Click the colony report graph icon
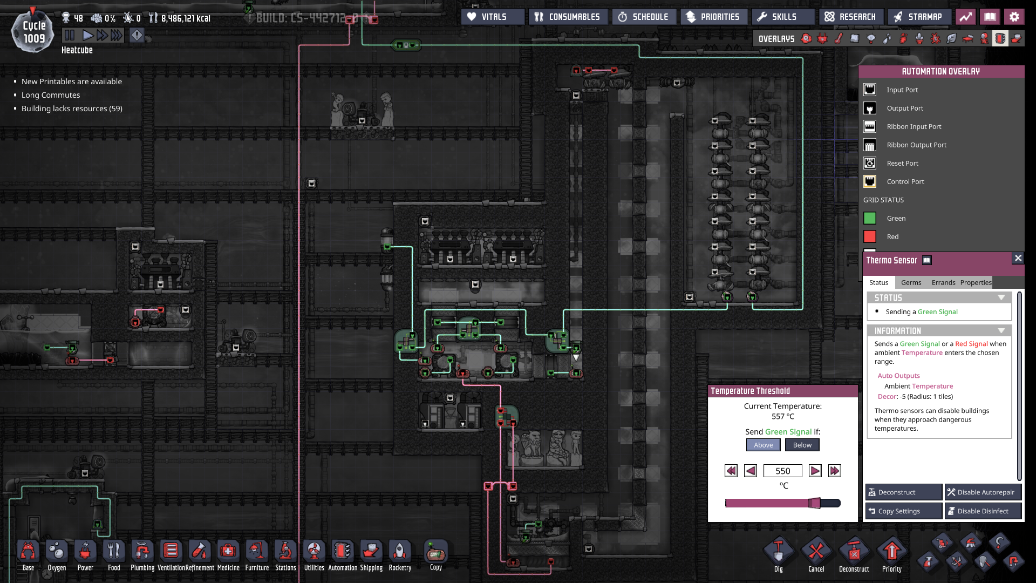 pos(966,17)
